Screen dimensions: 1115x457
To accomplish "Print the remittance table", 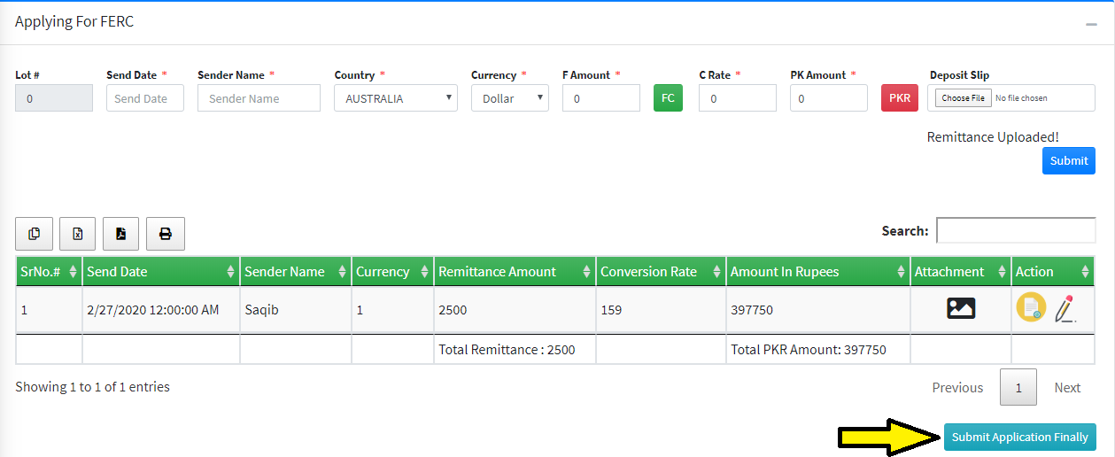I will click(x=165, y=234).
